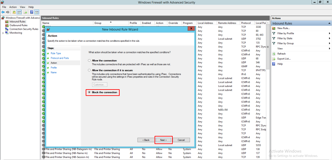Image resolution: width=332 pixels, height=160 pixels.
Task: Expand the Monitoring tree node
Action: (3, 33)
